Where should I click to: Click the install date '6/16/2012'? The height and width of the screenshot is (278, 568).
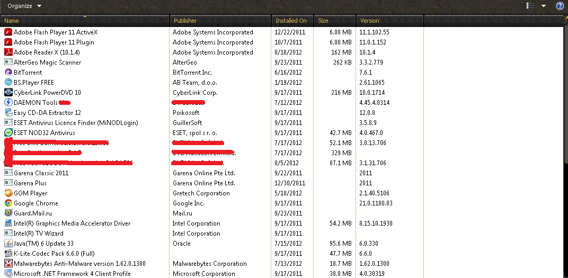pos(289,73)
